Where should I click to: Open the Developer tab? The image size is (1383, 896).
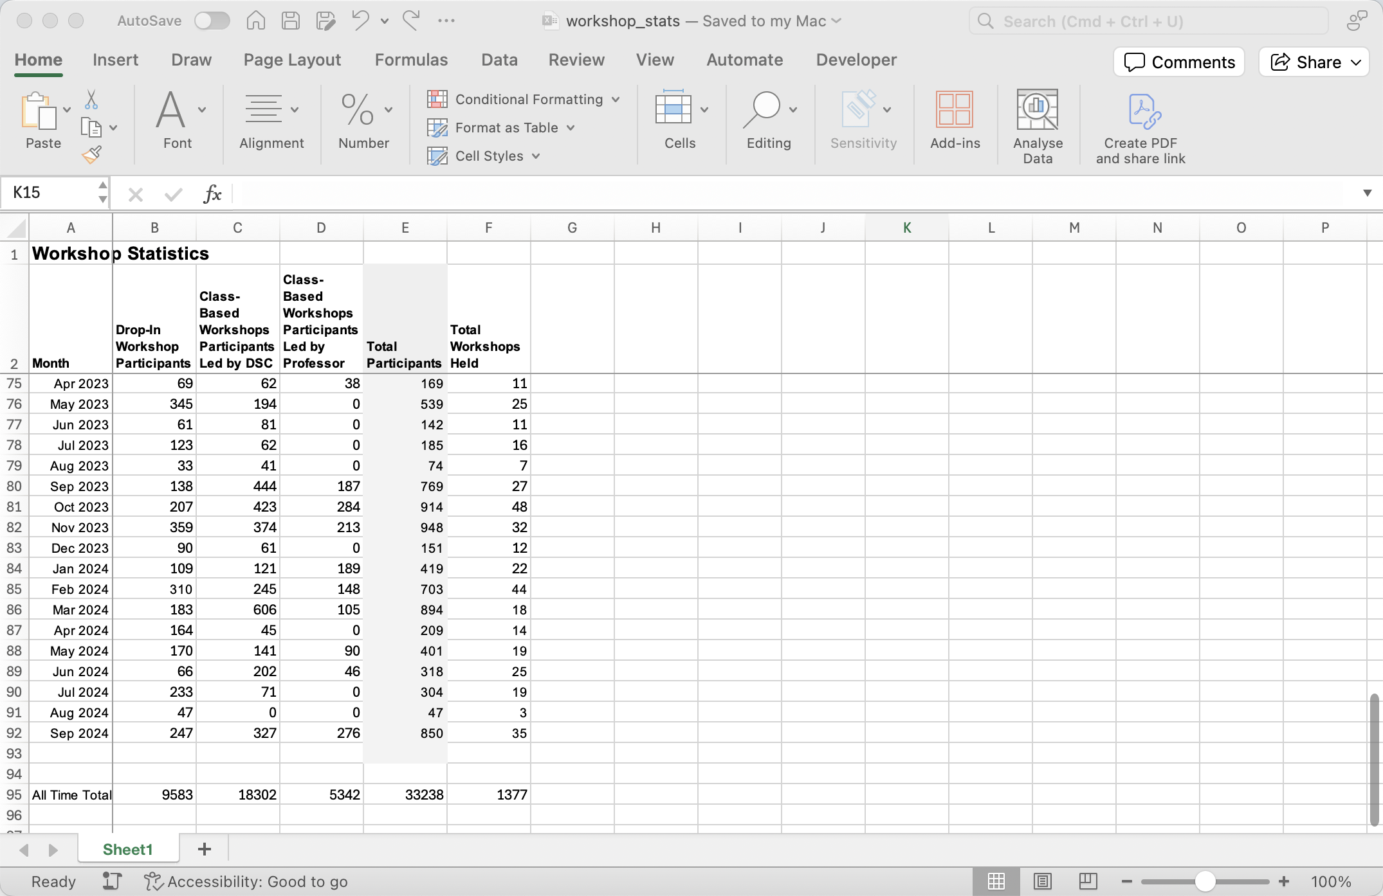856,60
